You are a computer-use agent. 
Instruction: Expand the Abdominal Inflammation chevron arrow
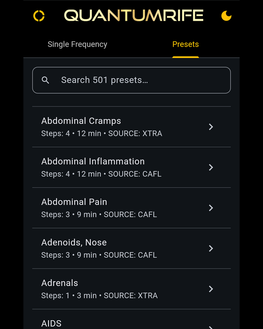click(x=211, y=167)
